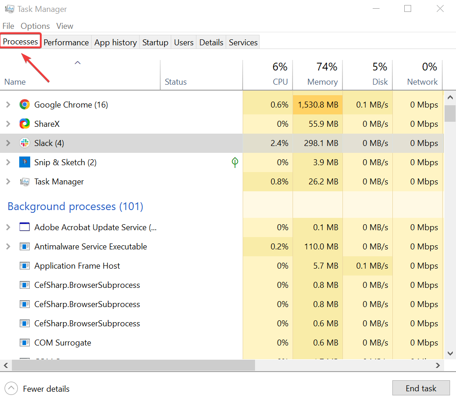456x405 pixels.
Task: Click the Slack process icon
Action: pos(25,143)
